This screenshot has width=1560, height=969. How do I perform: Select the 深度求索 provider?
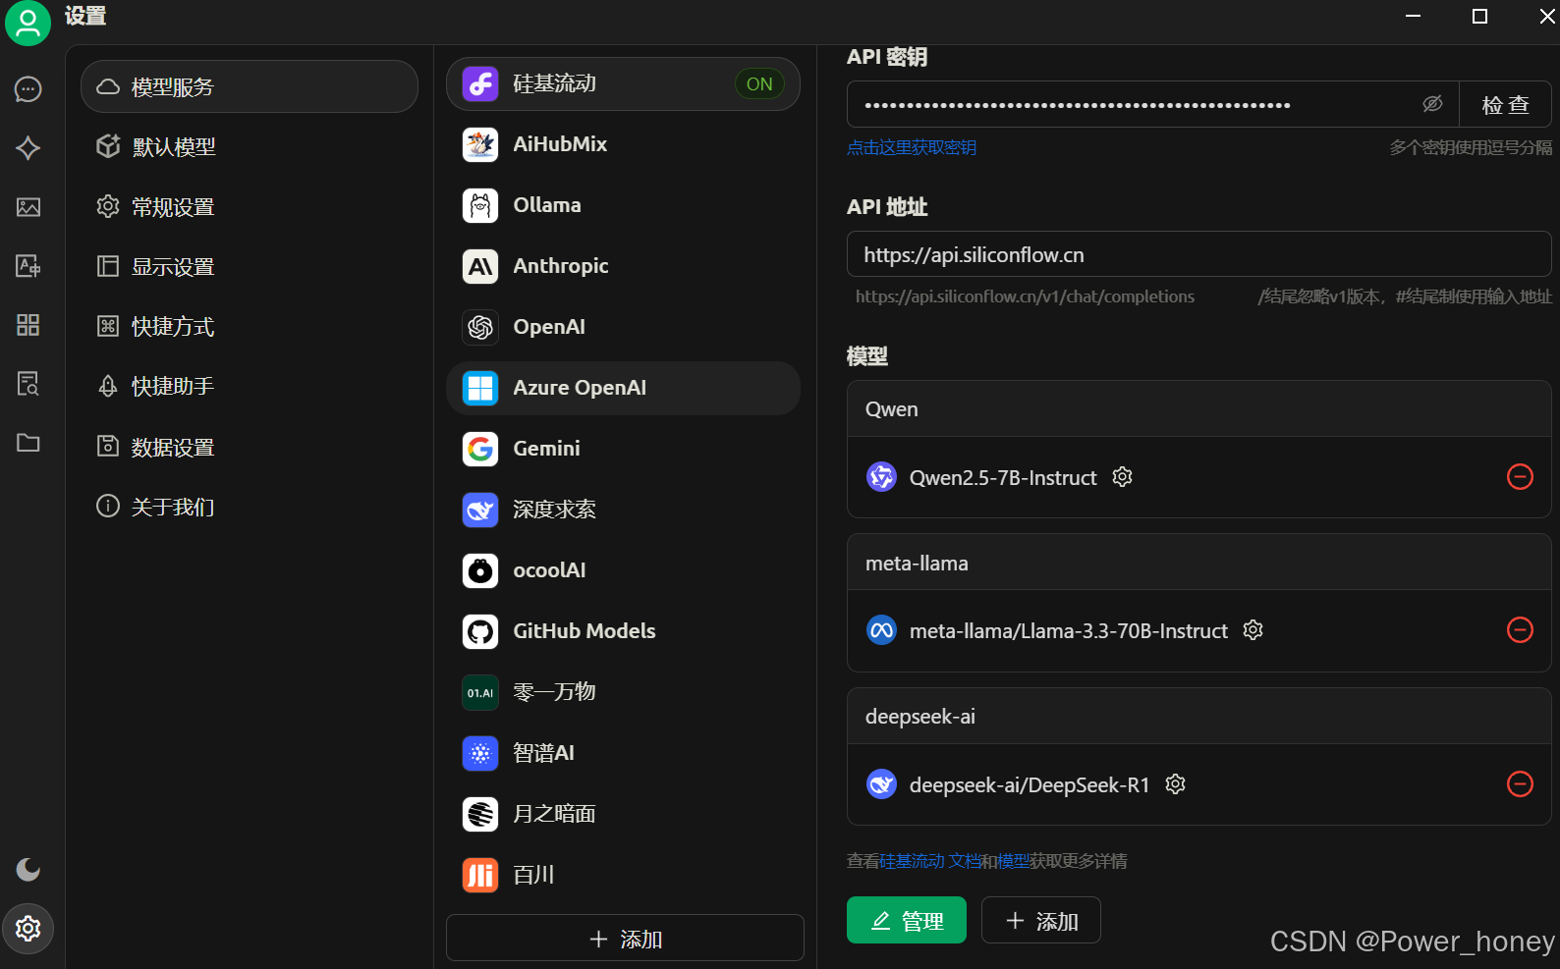[623, 511]
